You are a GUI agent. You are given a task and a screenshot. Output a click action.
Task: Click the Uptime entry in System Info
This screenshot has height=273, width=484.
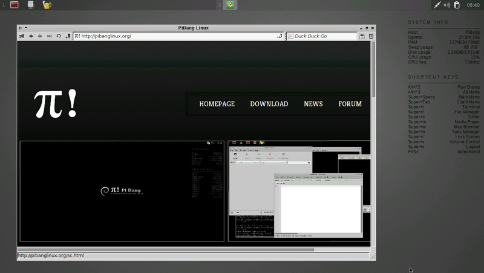tap(444, 37)
